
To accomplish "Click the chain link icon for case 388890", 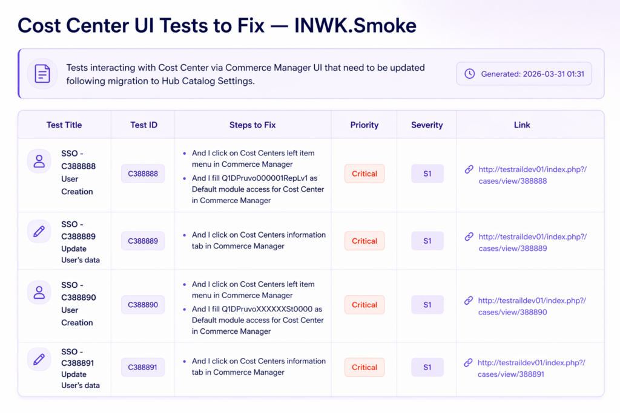I will click(x=469, y=301).
